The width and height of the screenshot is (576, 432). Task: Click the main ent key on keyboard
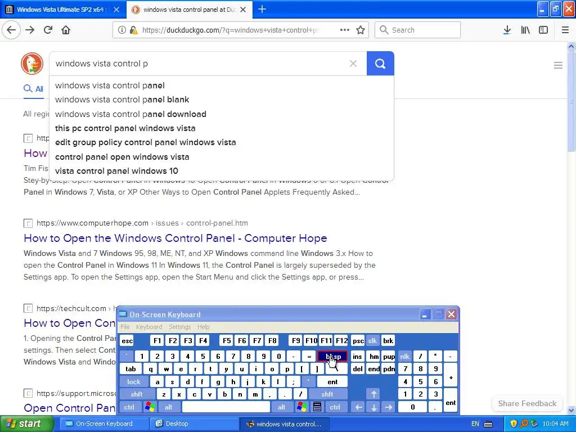click(x=332, y=382)
